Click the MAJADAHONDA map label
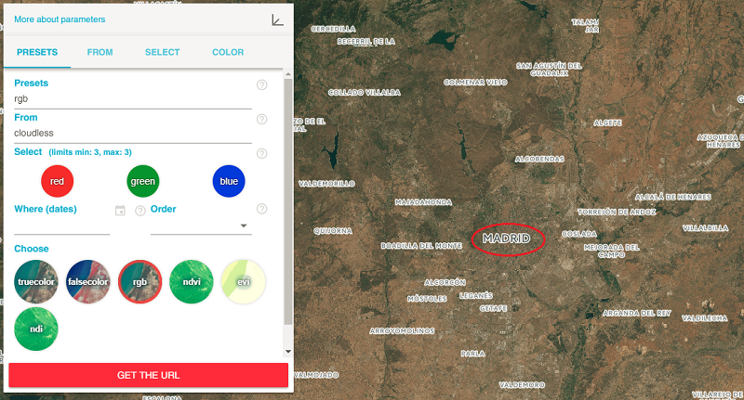Viewport: 744px width, 400px height. (423, 202)
